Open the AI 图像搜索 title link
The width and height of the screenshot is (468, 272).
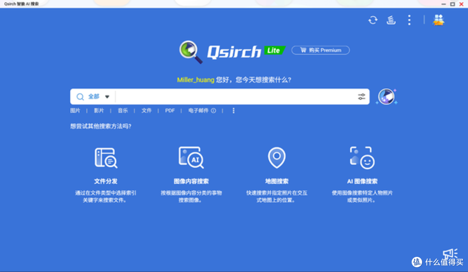coord(362,181)
